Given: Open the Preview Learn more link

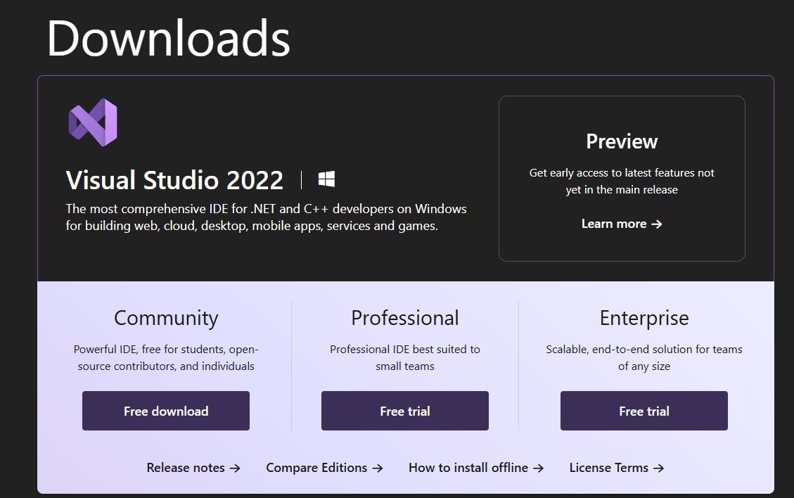Looking at the screenshot, I should [621, 224].
